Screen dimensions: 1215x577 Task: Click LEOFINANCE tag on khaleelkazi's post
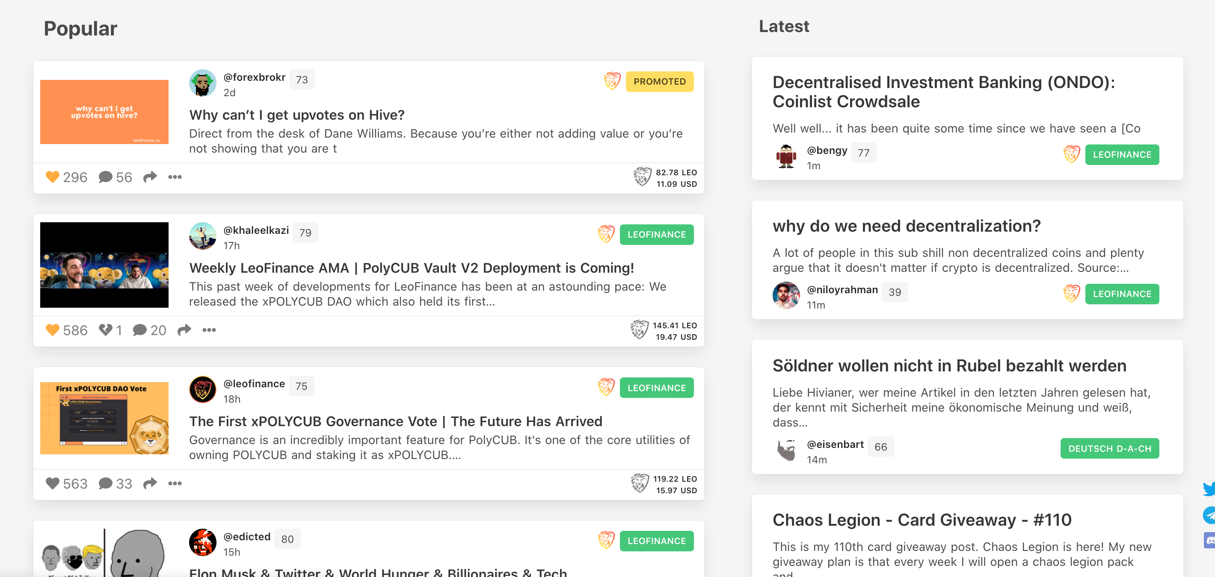pos(657,235)
